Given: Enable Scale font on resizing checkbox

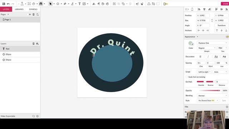Looking at the screenshot, I should (186, 77).
